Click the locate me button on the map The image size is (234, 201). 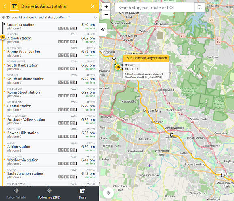[109, 193]
